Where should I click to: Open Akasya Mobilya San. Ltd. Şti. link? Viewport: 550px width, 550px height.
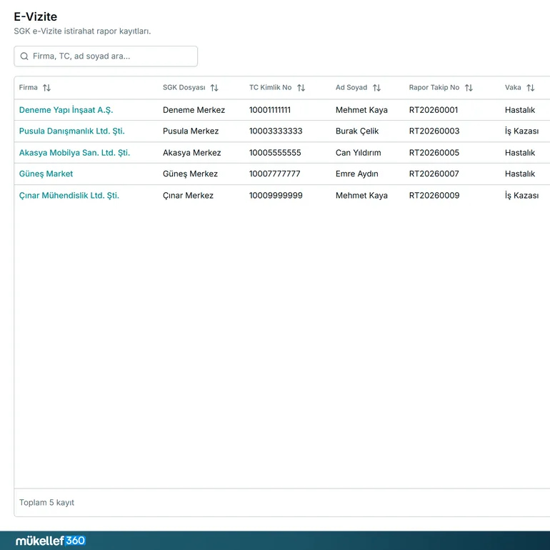point(74,153)
